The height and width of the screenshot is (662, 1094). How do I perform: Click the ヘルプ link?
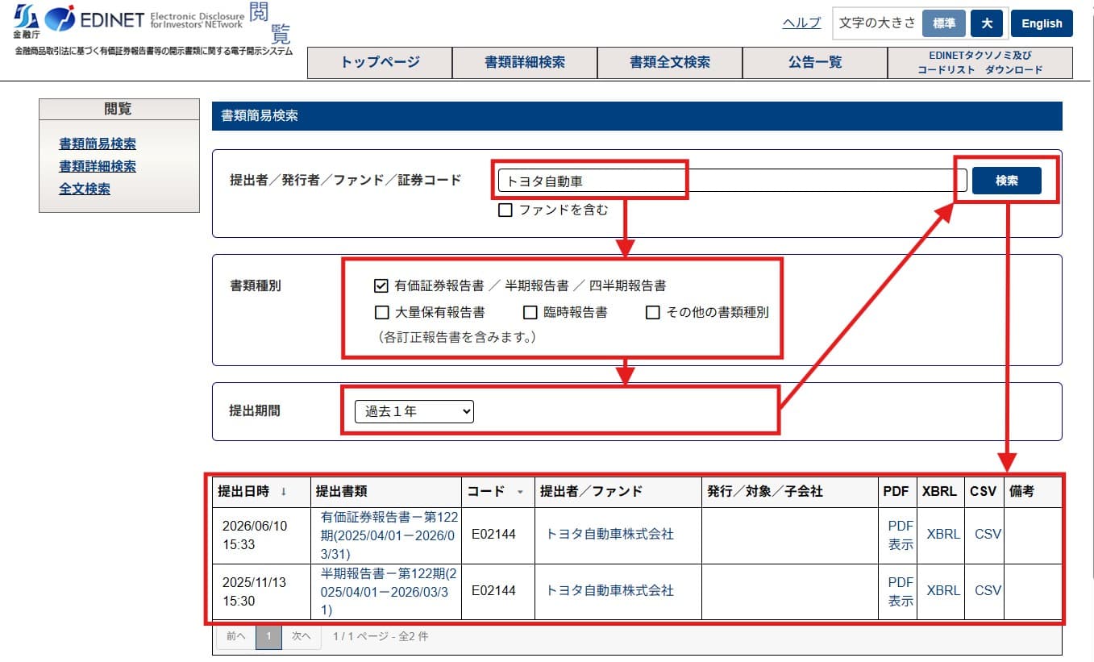[x=801, y=23]
